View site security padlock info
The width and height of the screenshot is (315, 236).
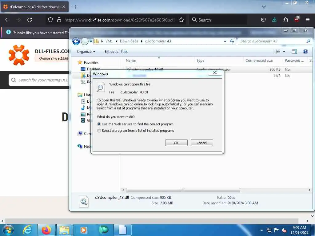(x=59, y=20)
